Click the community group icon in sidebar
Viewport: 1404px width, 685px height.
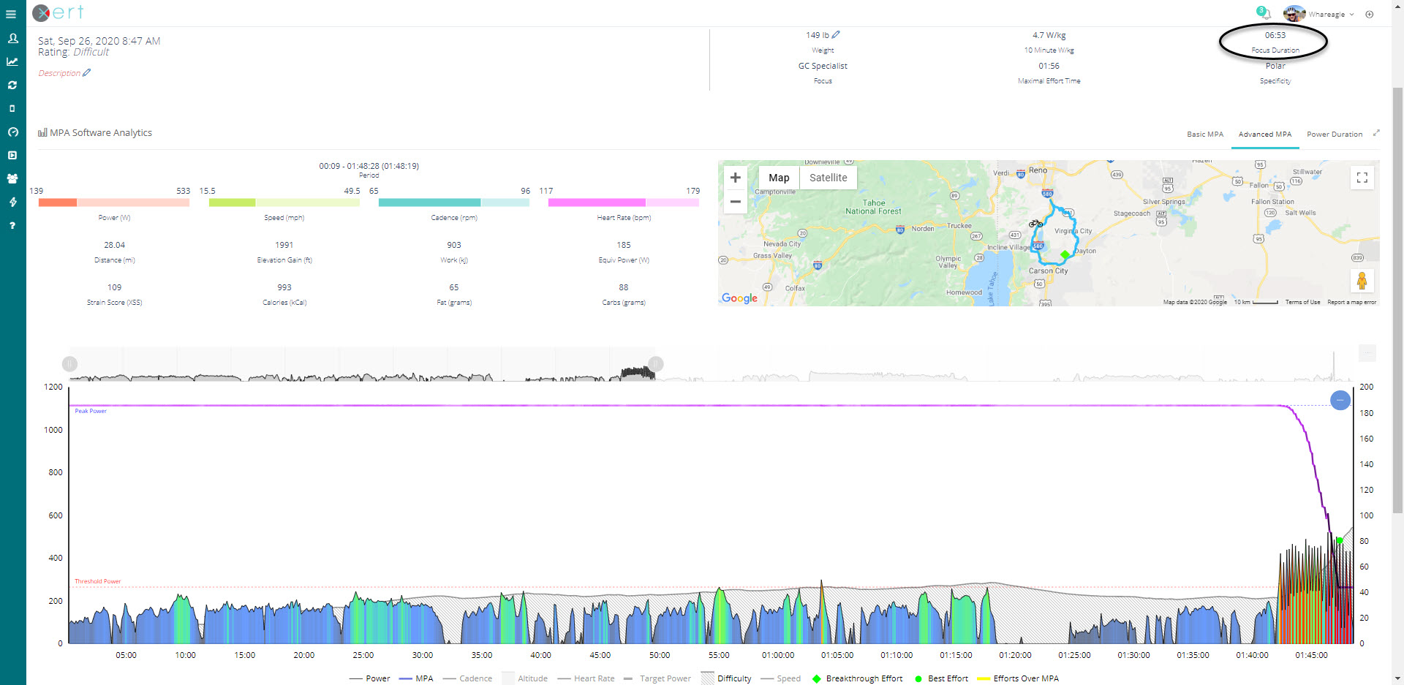pos(12,178)
